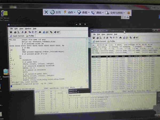Click the smiley feedback icon in remote toolbar
The image size is (160, 120).
129,13
